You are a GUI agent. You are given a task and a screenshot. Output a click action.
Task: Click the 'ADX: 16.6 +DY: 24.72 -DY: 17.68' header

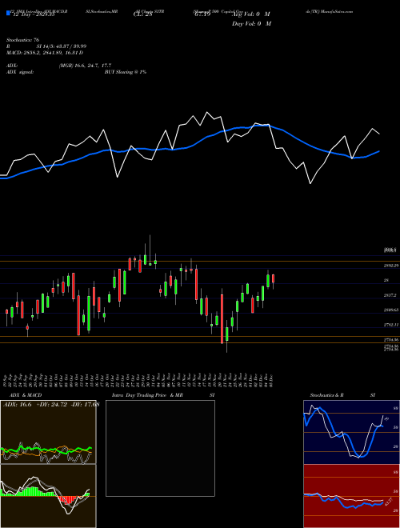[x=51, y=405]
